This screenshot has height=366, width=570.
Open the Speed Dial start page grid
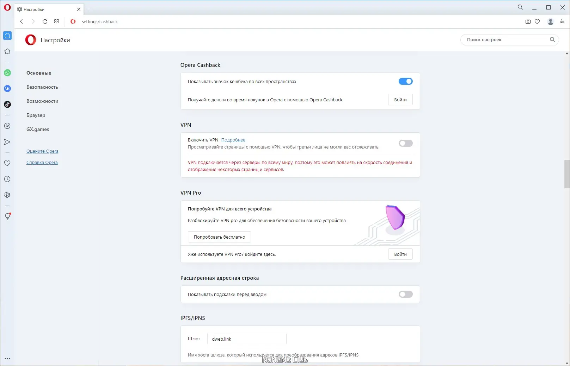(56, 21)
